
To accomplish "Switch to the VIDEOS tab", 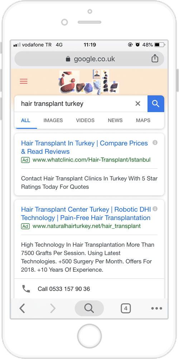I will [85, 121].
